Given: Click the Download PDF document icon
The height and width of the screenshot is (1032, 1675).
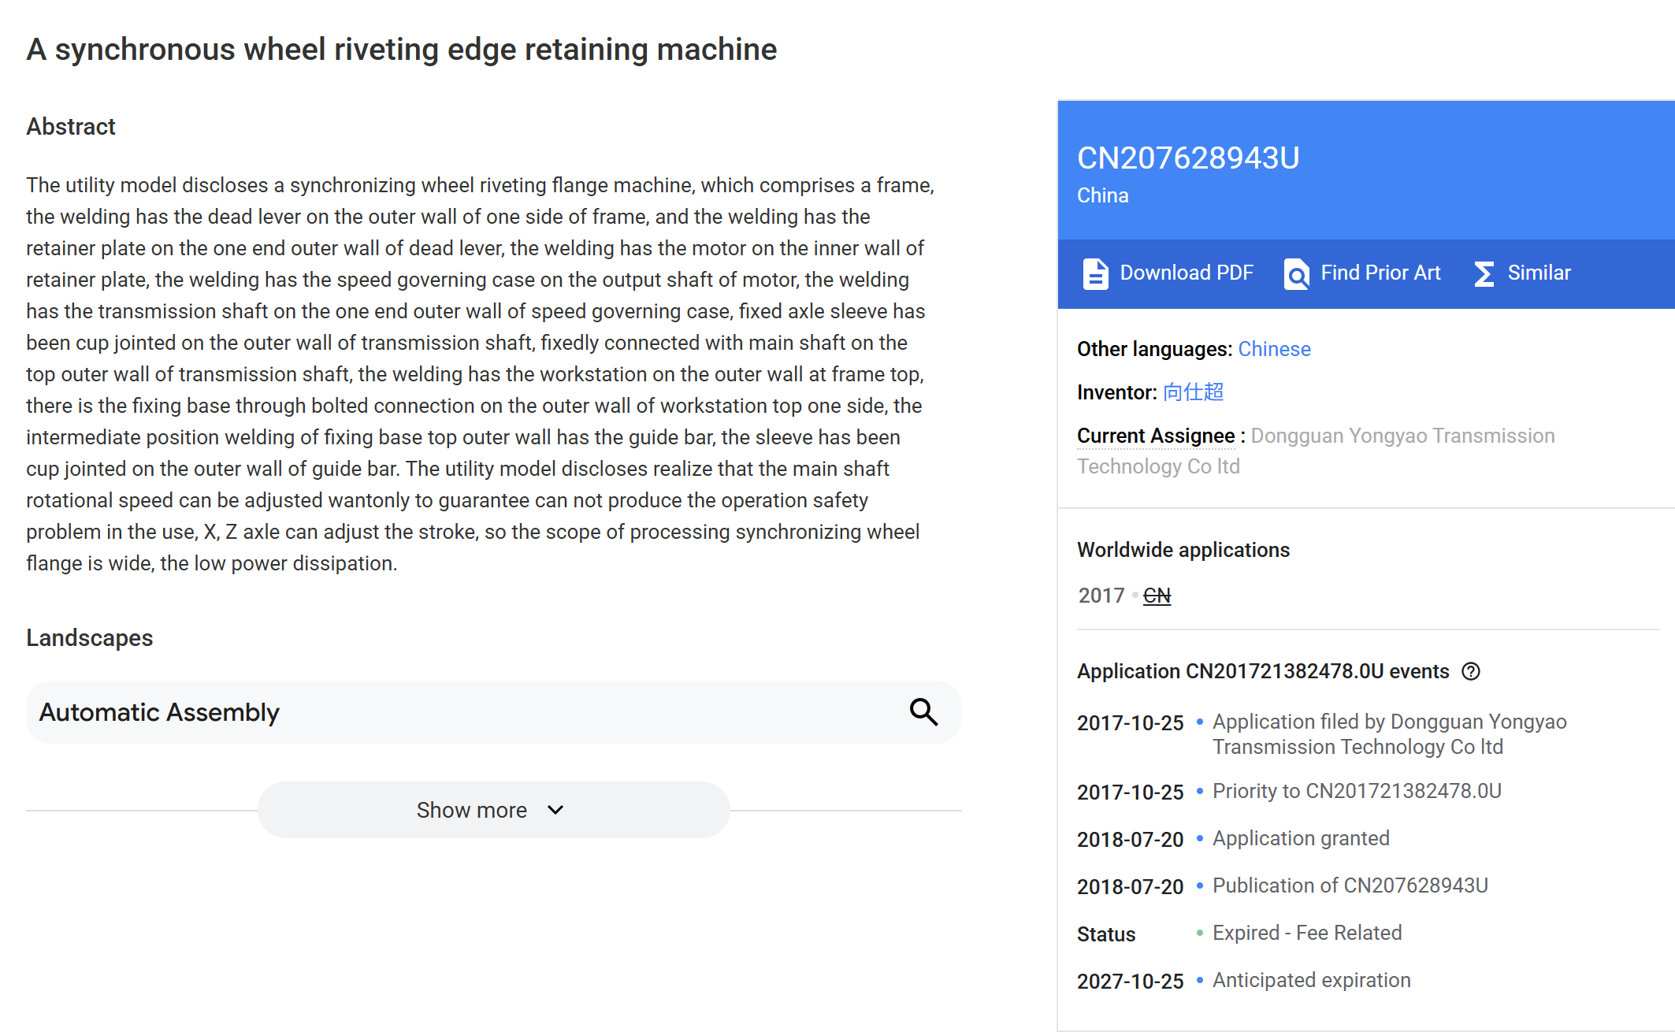Looking at the screenshot, I should (1094, 273).
